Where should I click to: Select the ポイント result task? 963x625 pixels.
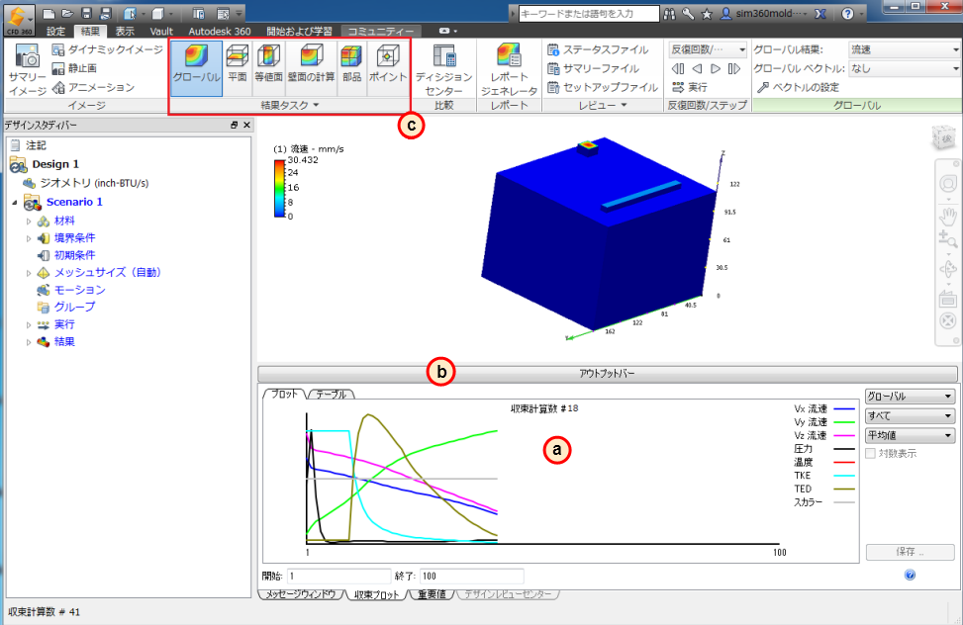click(x=388, y=69)
